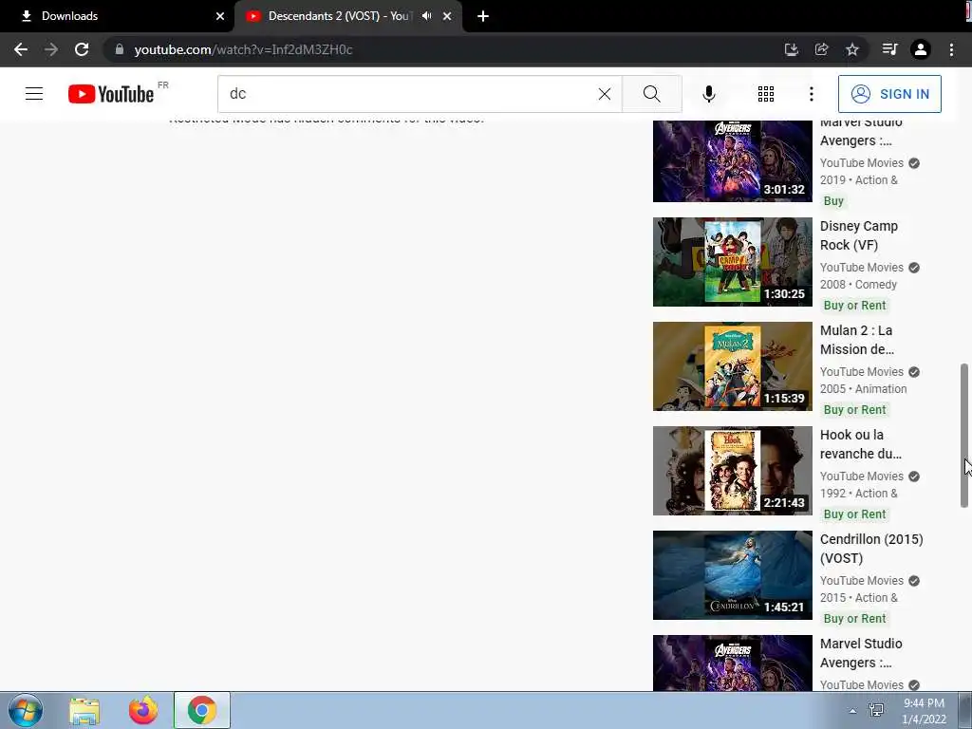The width and height of the screenshot is (972, 729).
Task: Click Buy or Rent under Cendrillon
Action: 854,618
